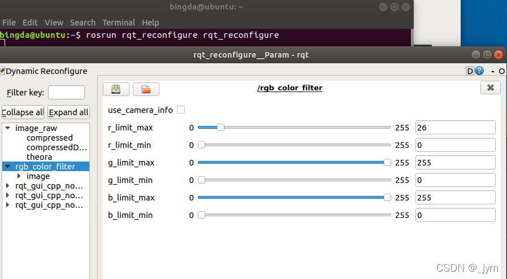Click the g_limit_max slider handle
This screenshot has height=279, width=507.
point(387,163)
